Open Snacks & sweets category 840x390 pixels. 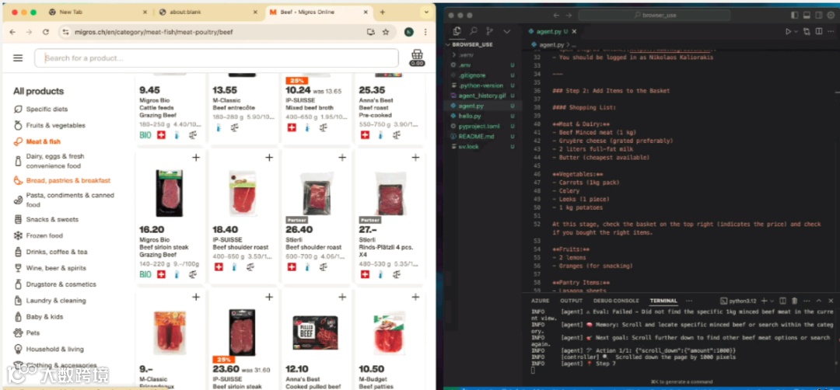[x=52, y=219]
